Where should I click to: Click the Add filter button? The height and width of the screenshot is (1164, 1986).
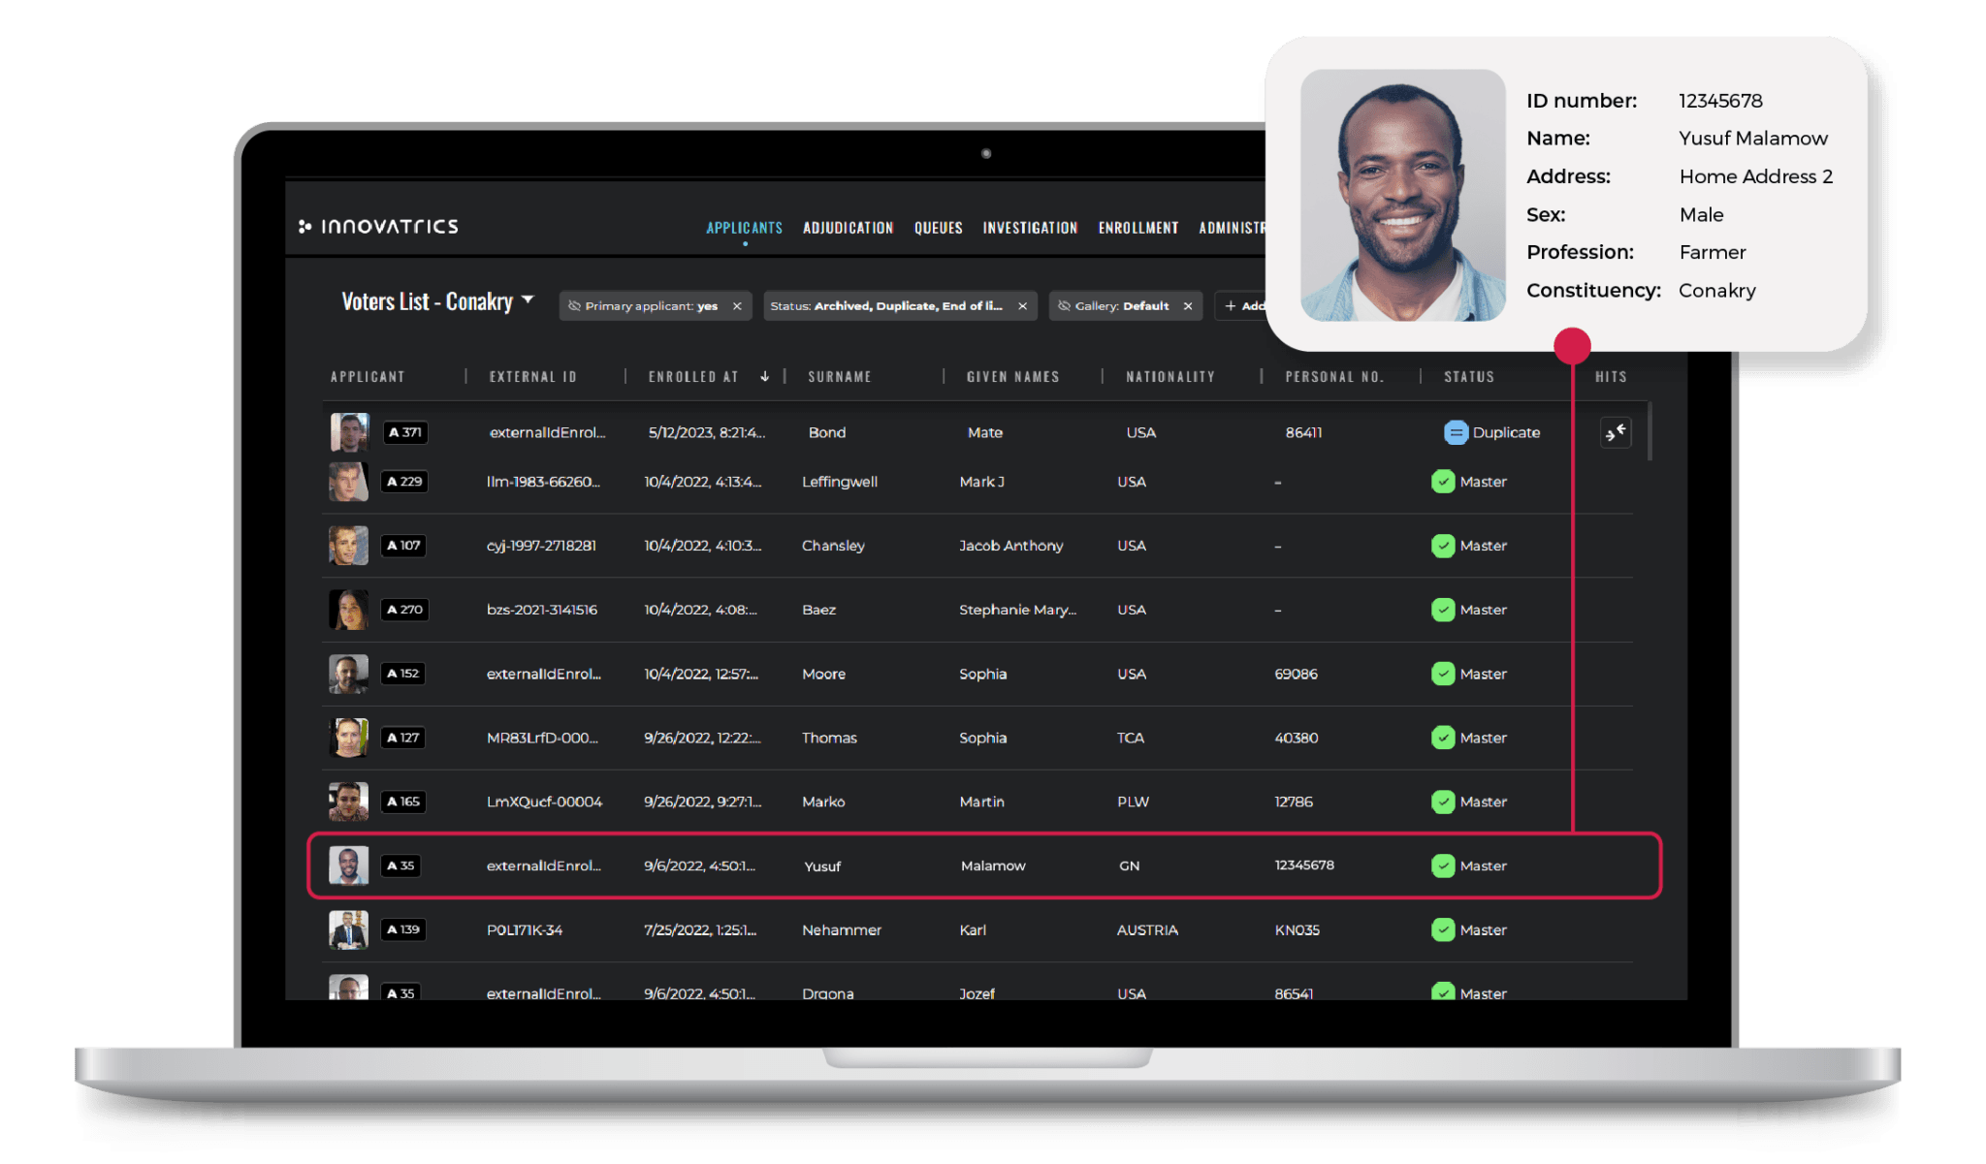1251,305
